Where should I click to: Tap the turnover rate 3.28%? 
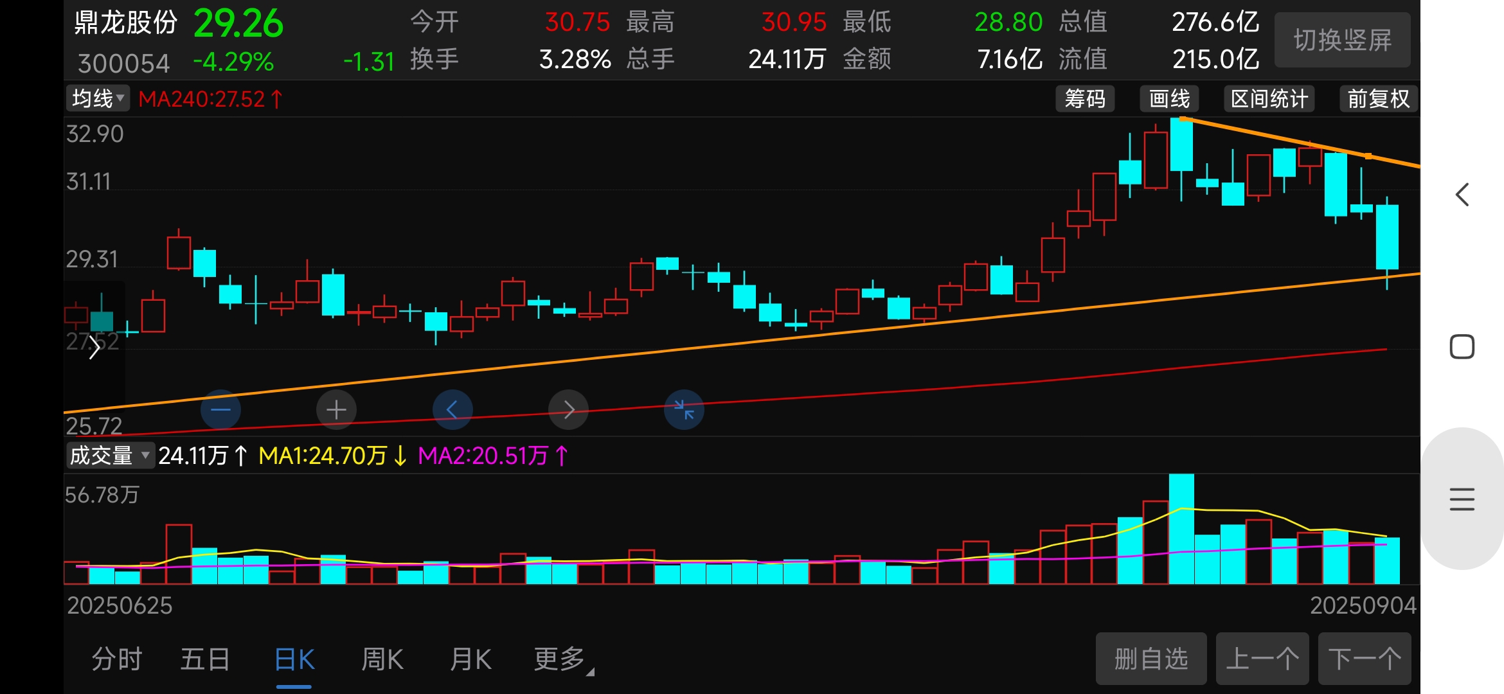click(x=575, y=59)
